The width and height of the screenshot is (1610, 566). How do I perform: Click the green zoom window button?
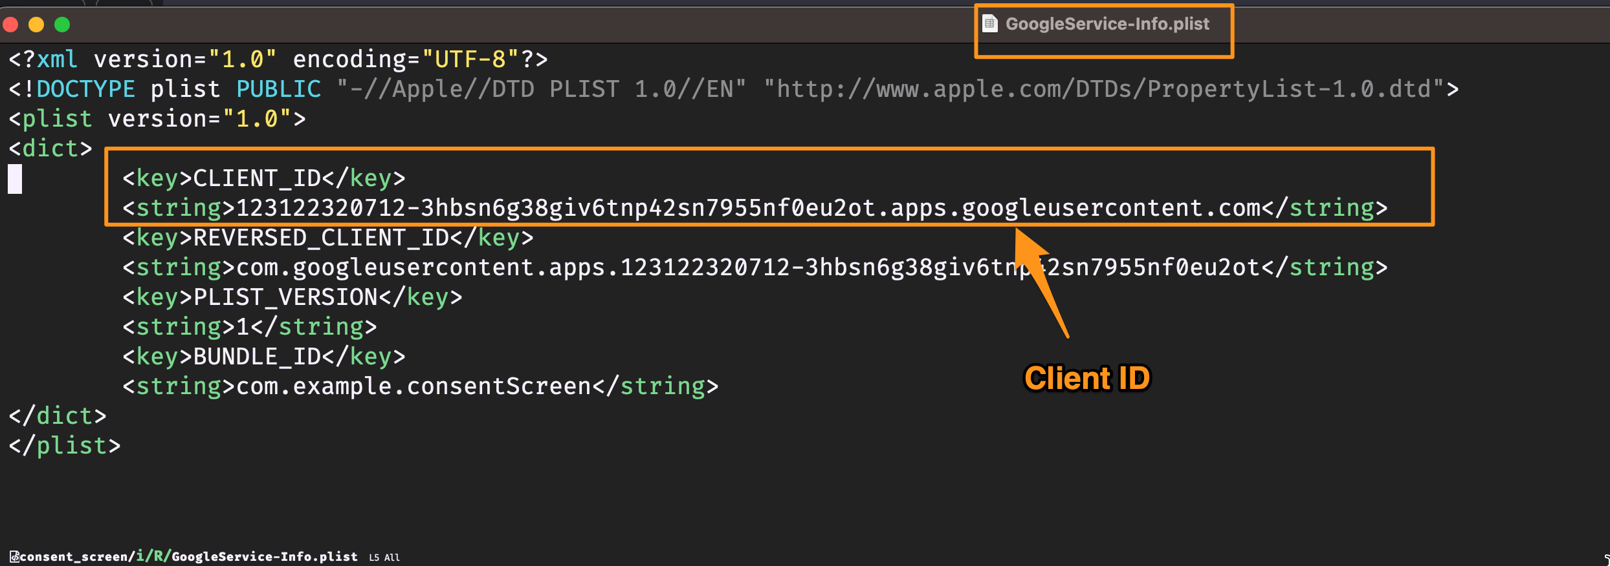62,25
